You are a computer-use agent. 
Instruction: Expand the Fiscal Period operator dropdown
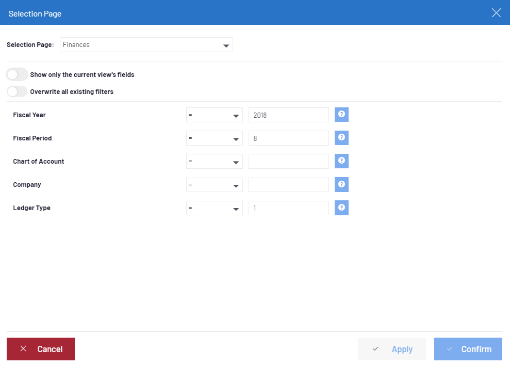(214, 138)
